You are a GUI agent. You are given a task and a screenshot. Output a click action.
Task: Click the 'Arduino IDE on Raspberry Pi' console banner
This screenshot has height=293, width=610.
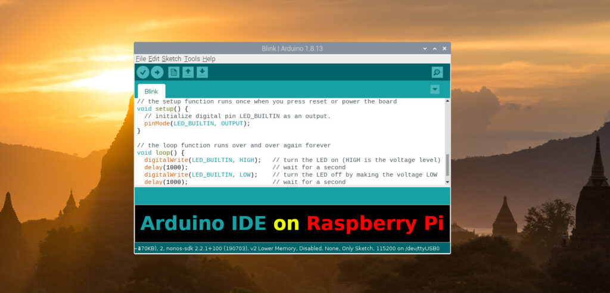[292, 224]
